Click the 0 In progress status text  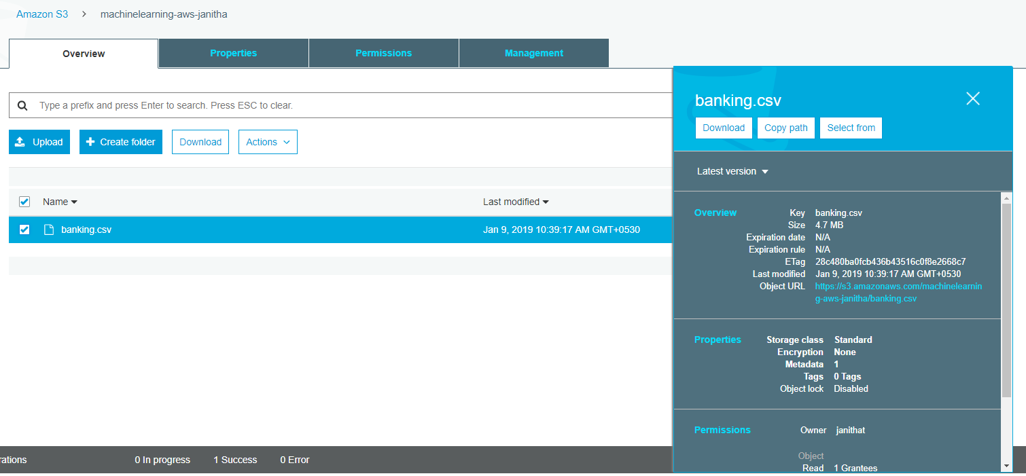click(x=162, y=460)
